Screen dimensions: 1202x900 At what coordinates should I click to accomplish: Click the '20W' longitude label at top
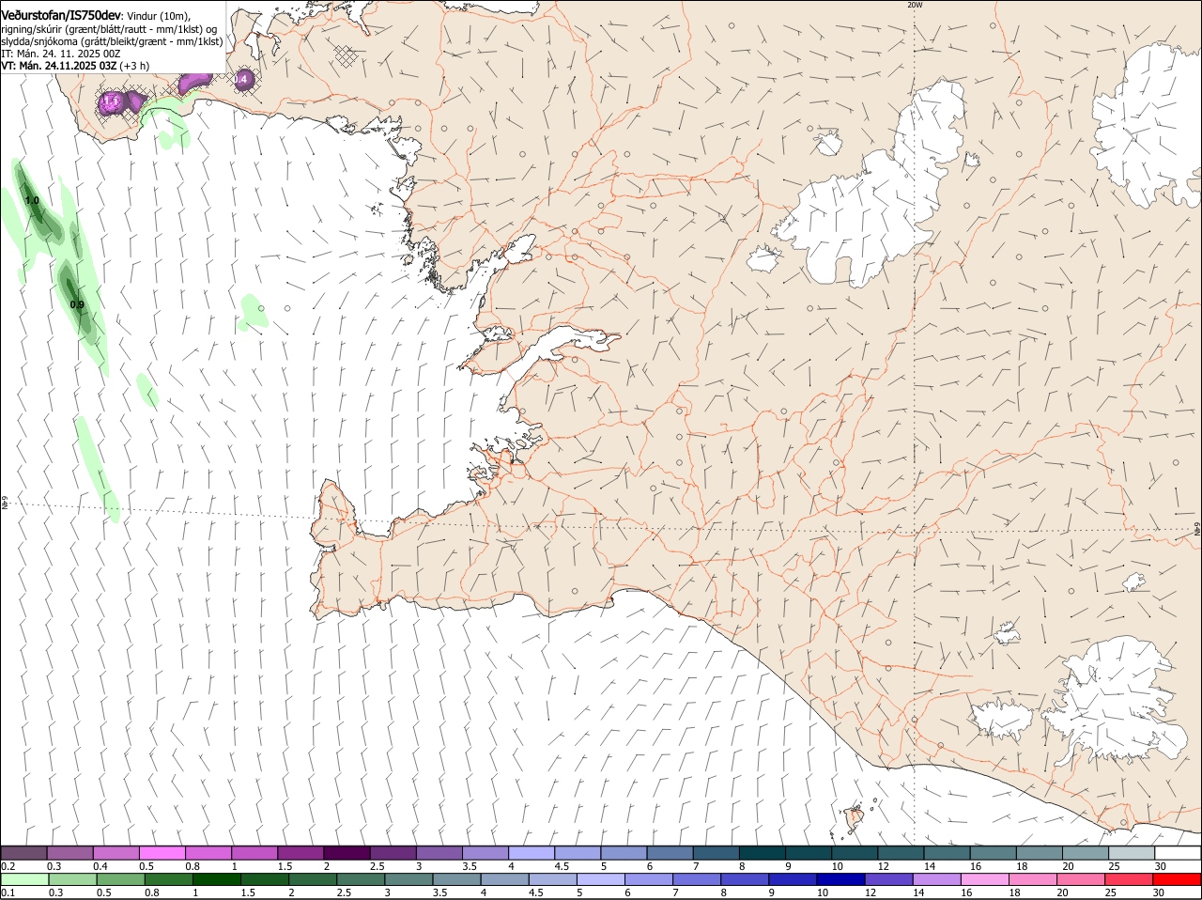tap(915, 6)
